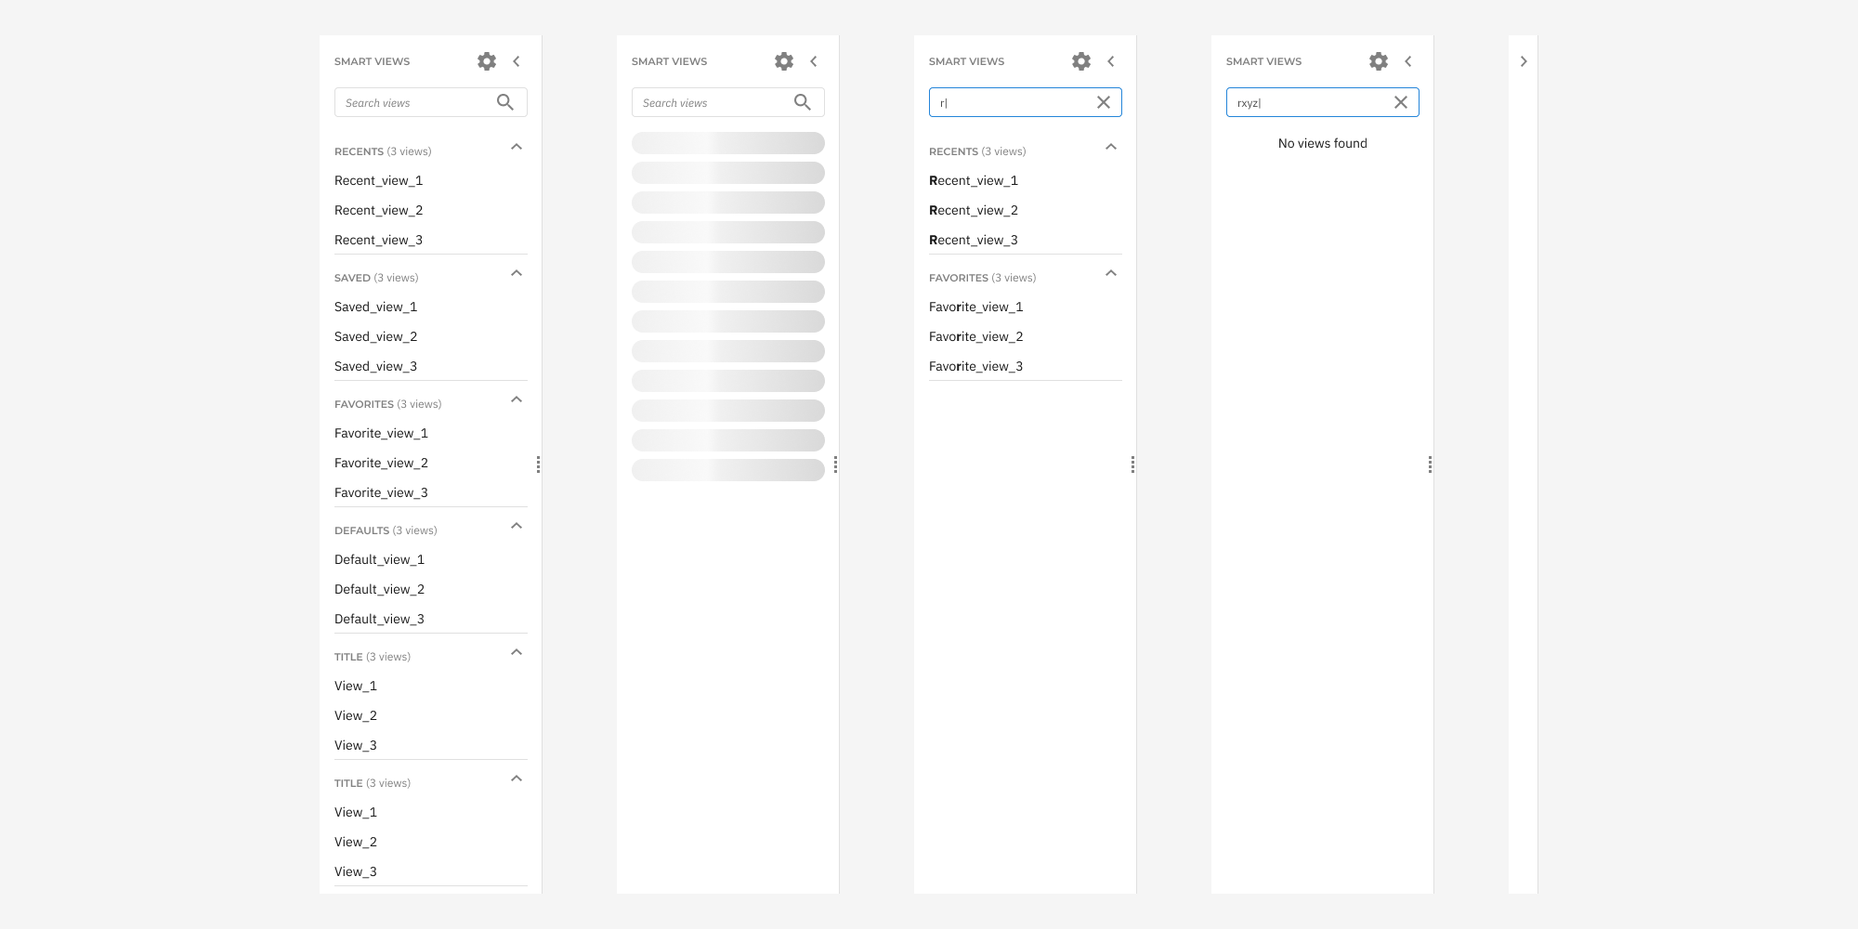Collapse RECENTS section in 'r' search panel

click(x=1111, y=147)
